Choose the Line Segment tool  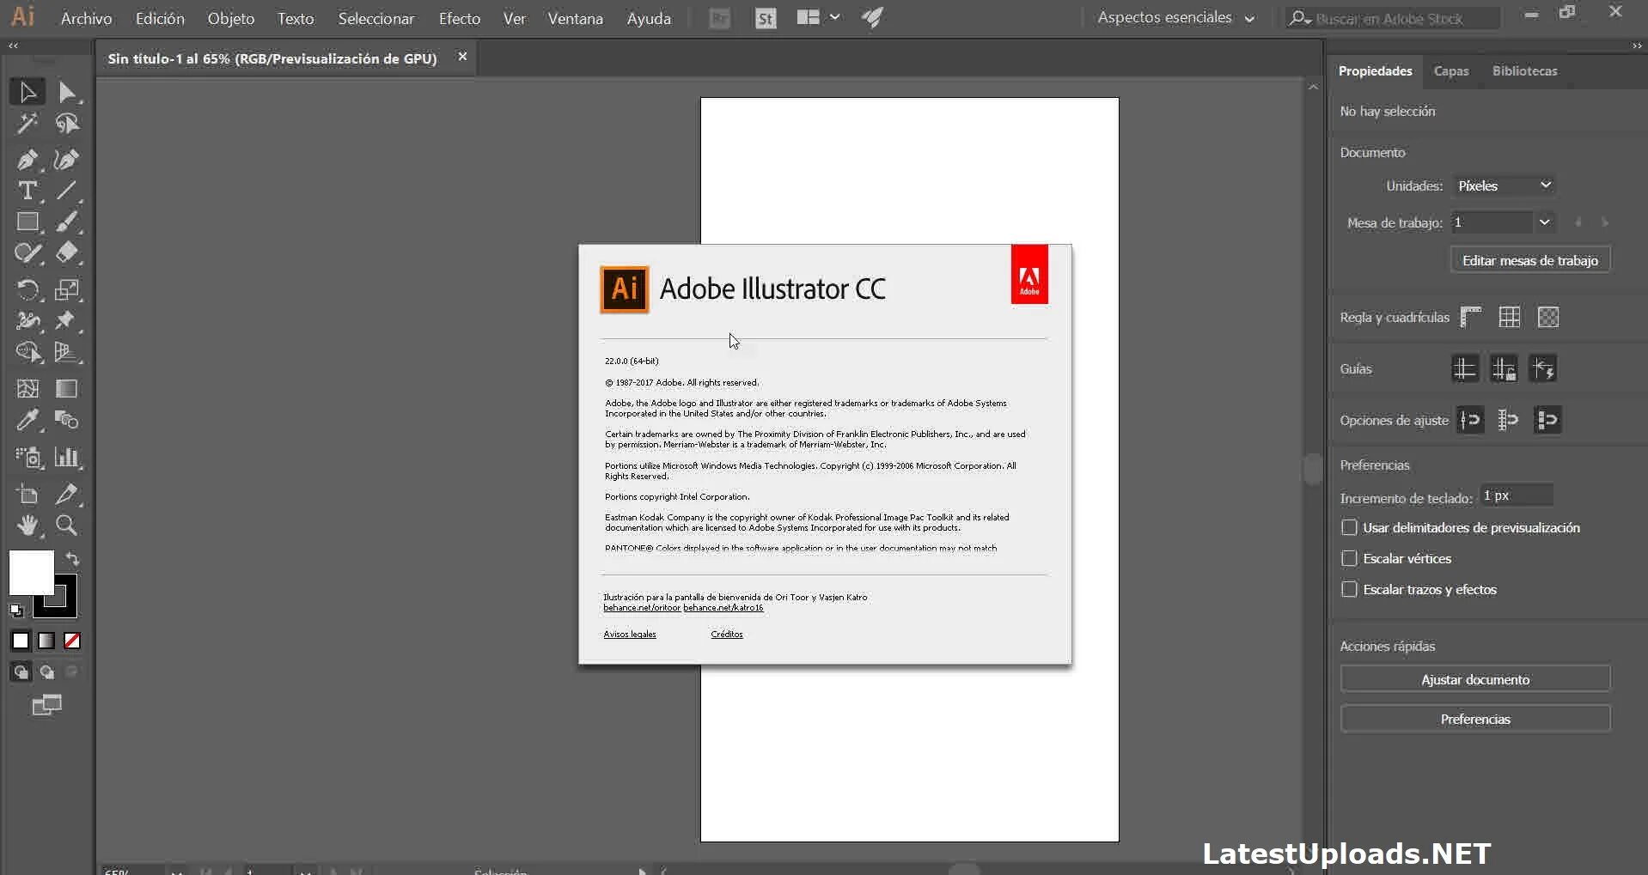coord(67,191)
